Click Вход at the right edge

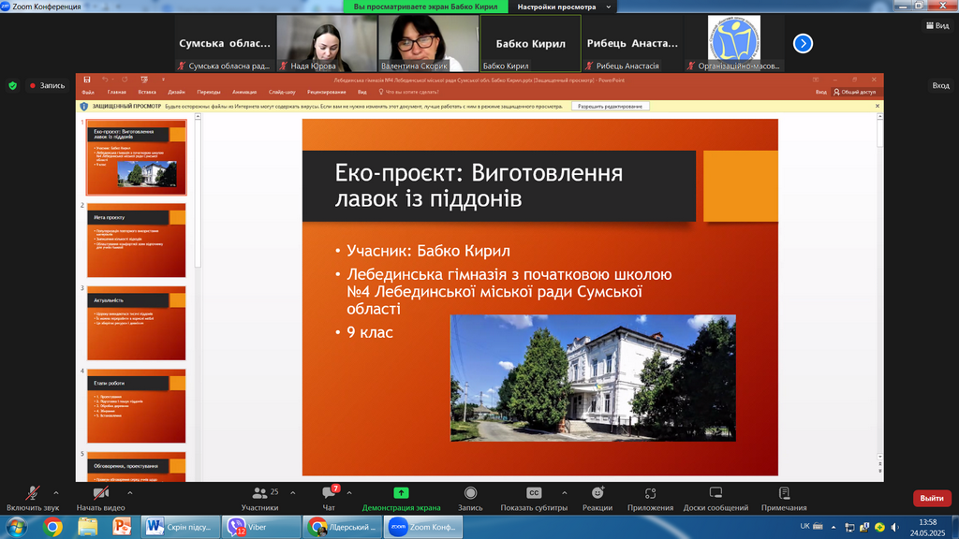(940, 85)
